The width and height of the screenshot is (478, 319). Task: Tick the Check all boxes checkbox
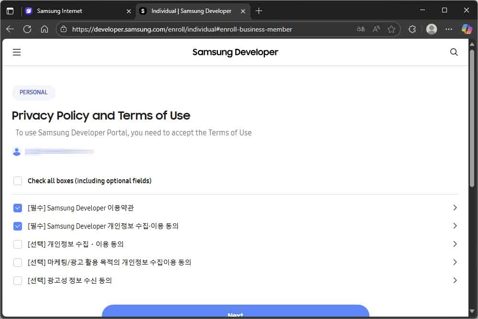click(x=18, y=181)
